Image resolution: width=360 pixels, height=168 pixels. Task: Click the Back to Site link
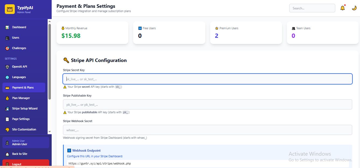19,154
